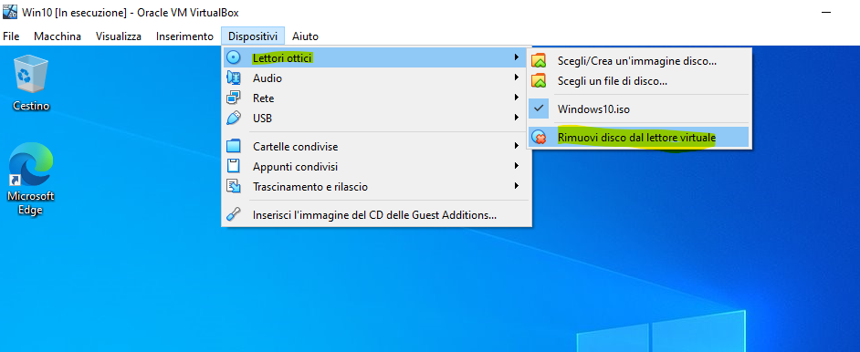Click the Trascinamento e rilascio icon
The width and height of the screenshot is (860, 352).
234,187
